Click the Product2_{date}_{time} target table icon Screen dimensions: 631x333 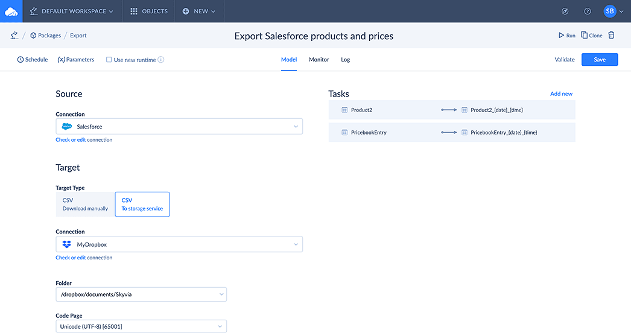coord(465,110)
